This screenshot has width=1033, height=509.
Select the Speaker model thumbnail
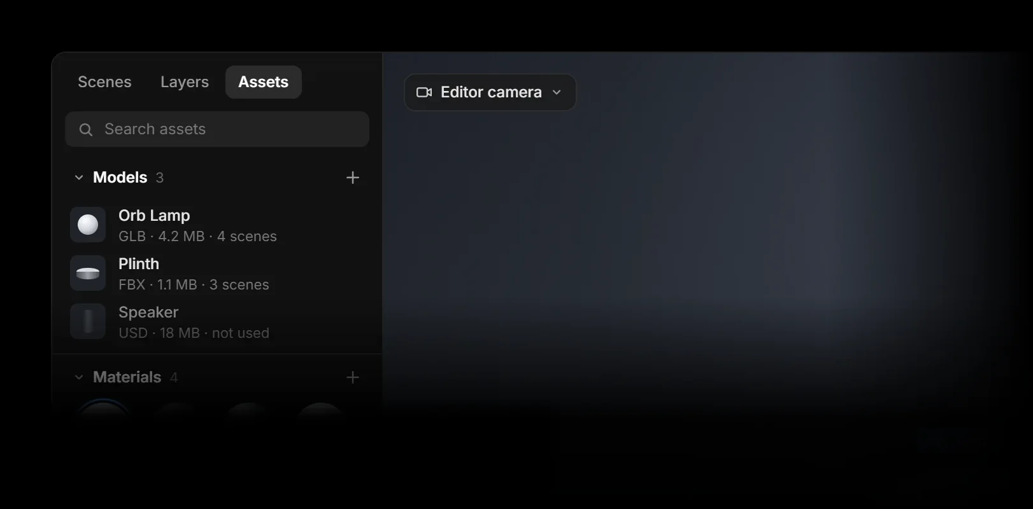click(x=88, y=321)
